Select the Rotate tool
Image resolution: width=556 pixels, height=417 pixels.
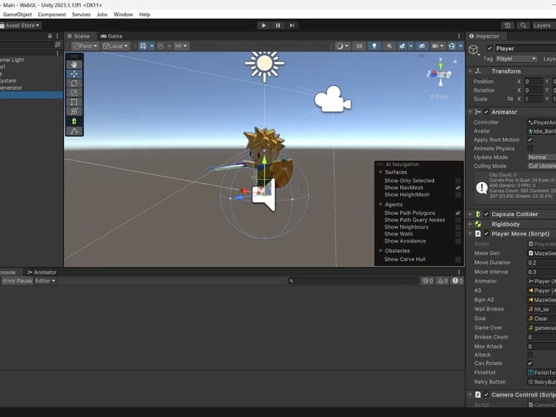[x=74, y=83]
